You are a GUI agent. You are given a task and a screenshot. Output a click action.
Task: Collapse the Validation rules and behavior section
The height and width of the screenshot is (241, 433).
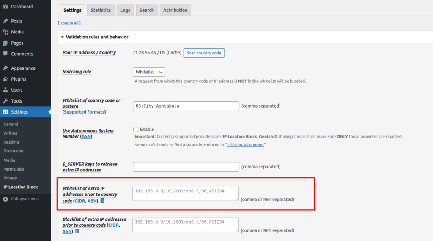click(x=62, y=37)
